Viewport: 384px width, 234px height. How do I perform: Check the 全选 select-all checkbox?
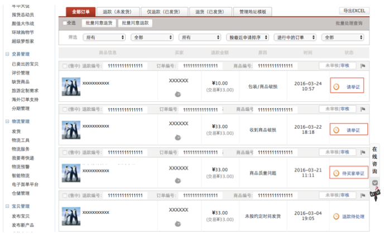pyautogui.click(x=65, y=23)
